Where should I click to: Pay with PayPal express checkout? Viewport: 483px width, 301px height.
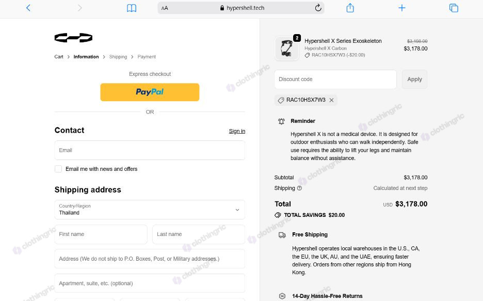point(150,92)
